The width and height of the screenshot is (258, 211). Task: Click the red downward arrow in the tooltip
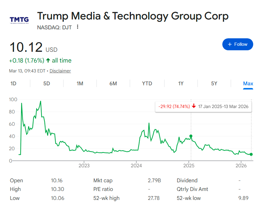pos(194,106)
